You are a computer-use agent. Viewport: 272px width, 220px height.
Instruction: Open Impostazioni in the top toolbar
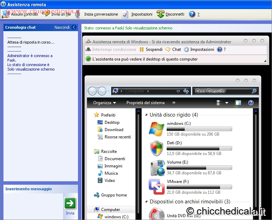coord(125,14)
